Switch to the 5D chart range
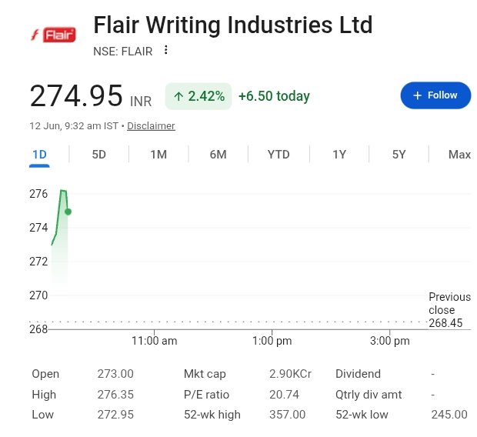 [x=99, y=155]
